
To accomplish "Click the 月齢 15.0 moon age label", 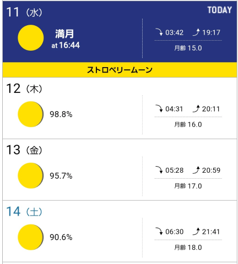I will [188, 48].
